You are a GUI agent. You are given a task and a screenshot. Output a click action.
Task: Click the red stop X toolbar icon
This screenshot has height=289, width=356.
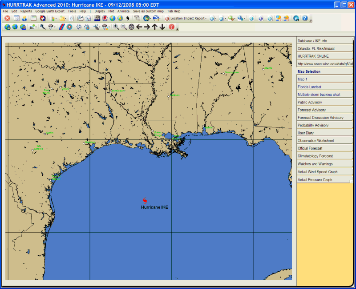[7, 18]
